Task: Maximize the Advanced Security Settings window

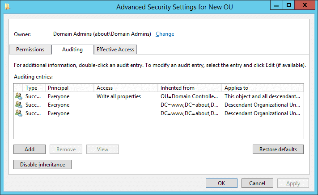Action: click(289, 5)
